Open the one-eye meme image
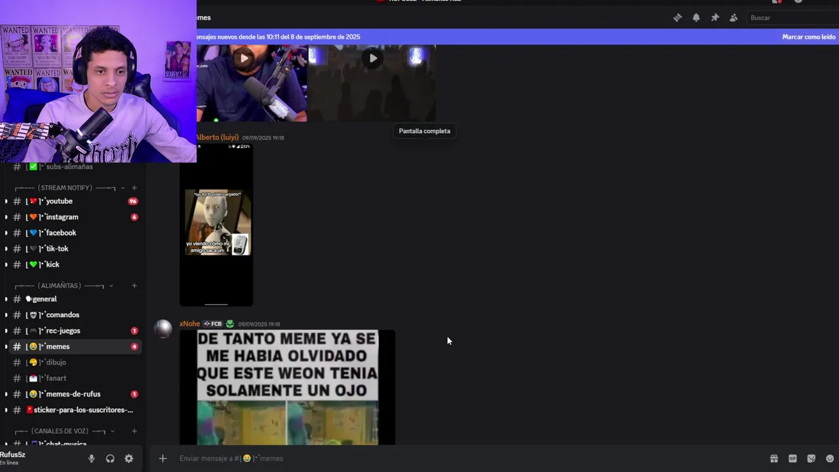 pos(287,387)
